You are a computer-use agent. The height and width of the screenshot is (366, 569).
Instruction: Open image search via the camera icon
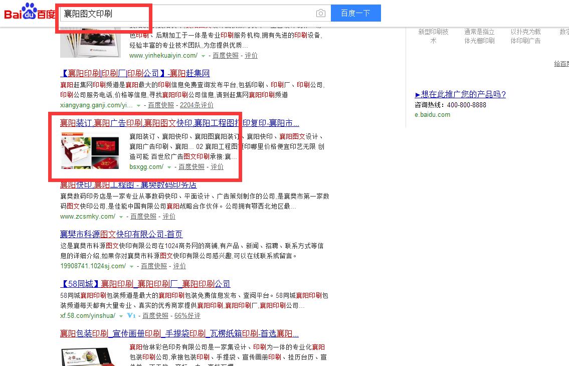pos(321,14)
